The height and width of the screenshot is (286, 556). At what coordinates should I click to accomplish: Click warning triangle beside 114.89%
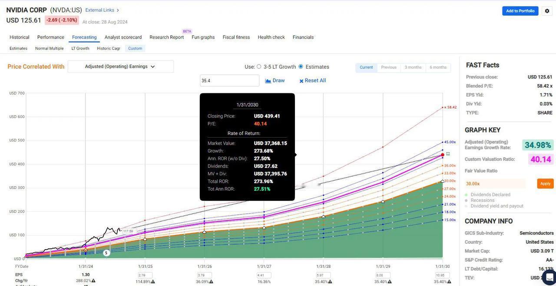(x=153, y=282)
